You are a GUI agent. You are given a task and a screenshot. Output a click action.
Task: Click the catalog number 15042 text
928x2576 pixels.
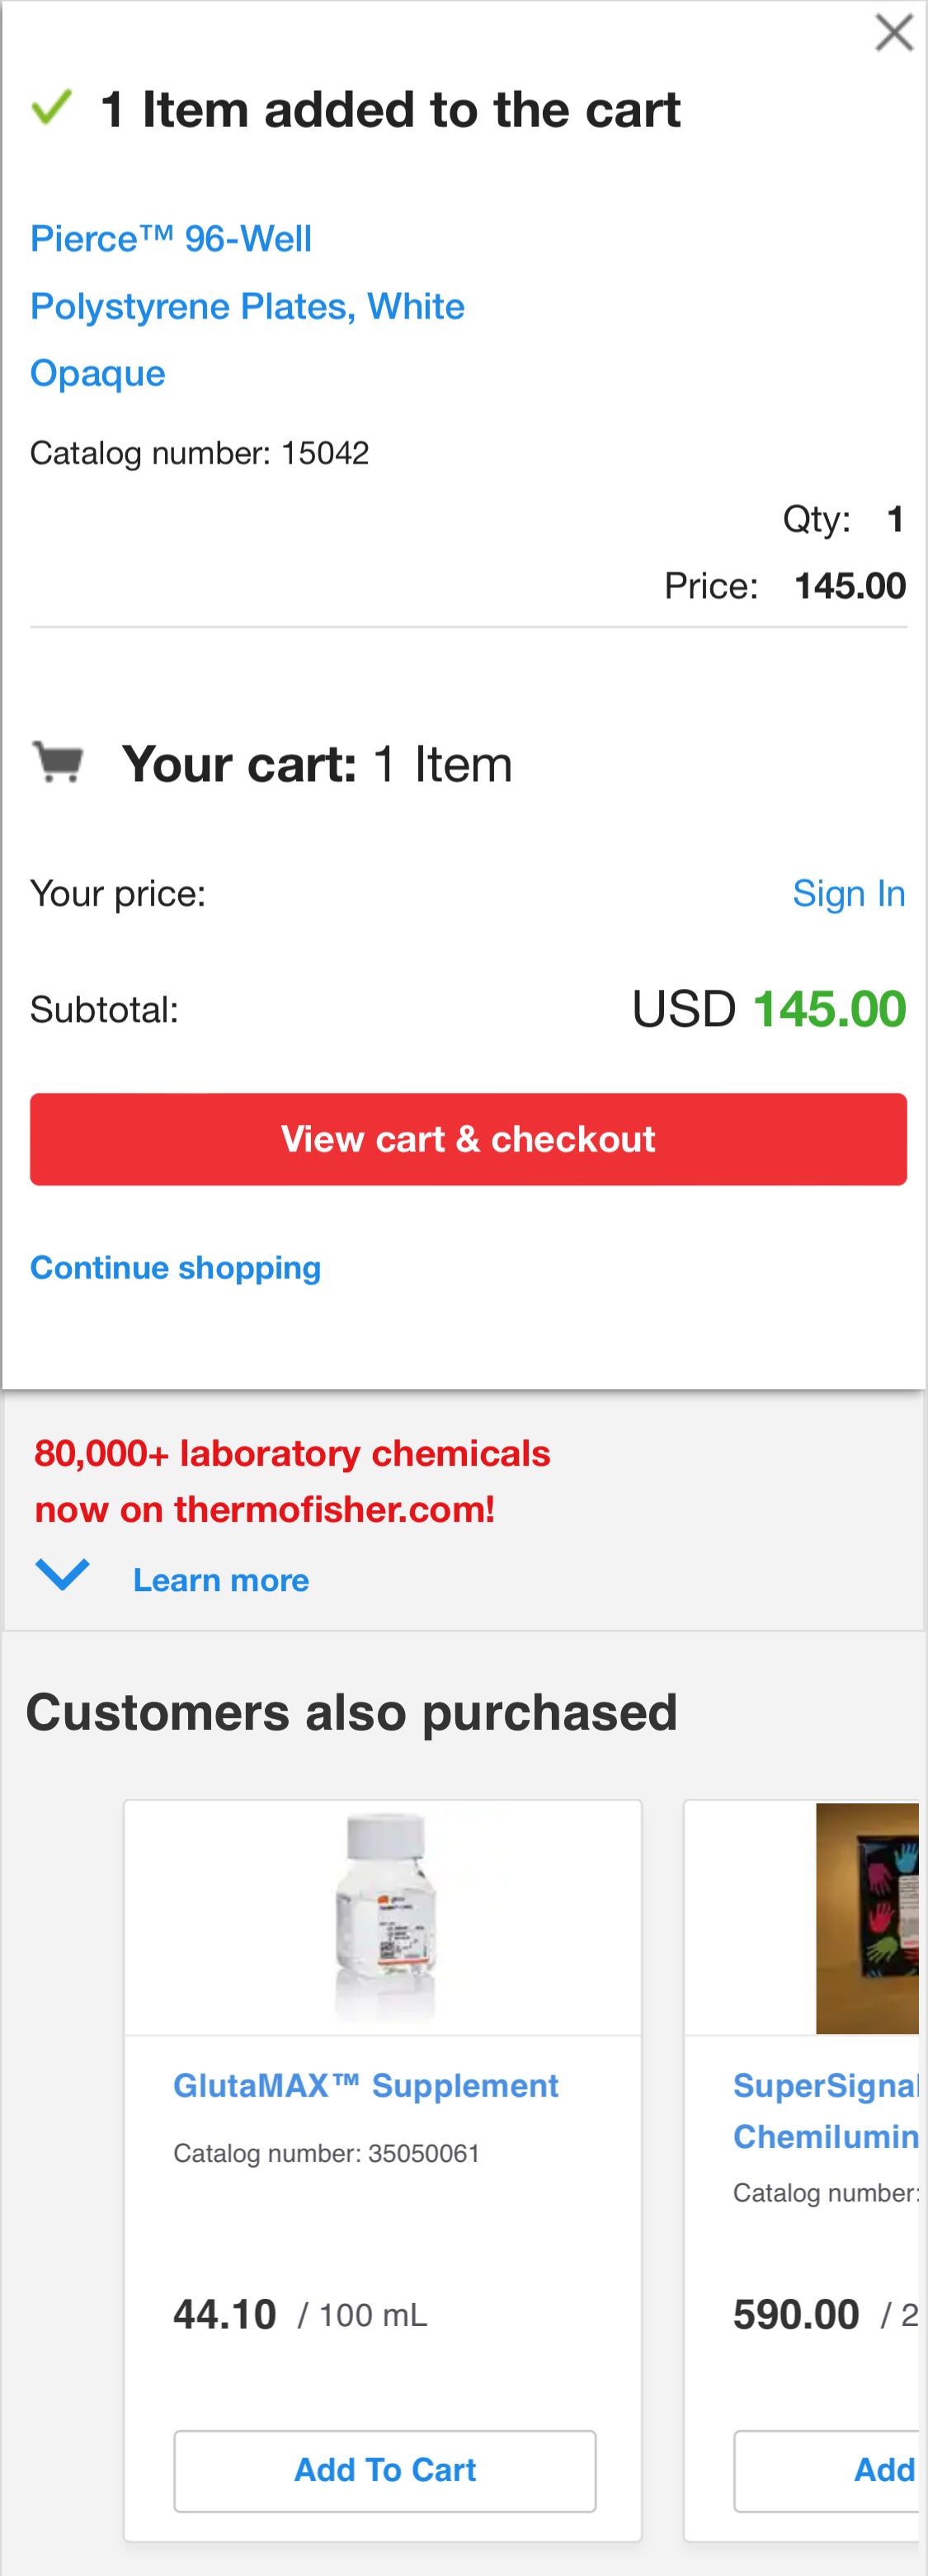click(199, 453)
